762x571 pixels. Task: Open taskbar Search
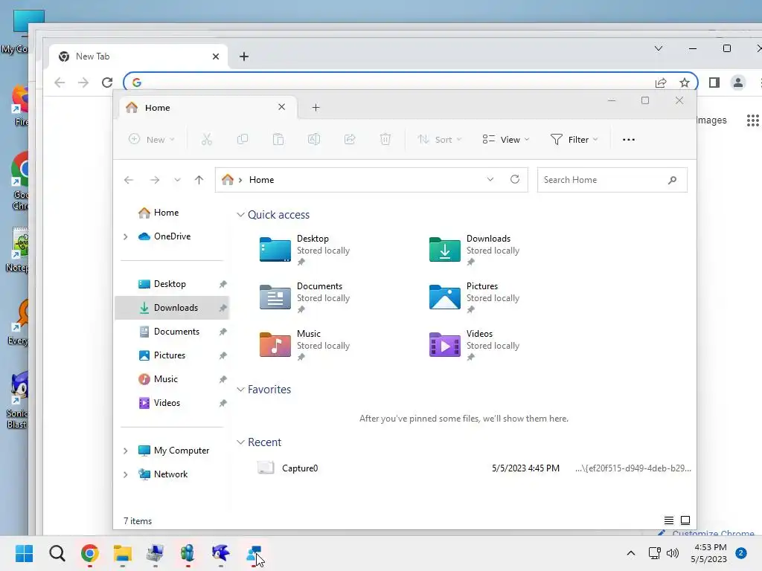tap(57, 553)
